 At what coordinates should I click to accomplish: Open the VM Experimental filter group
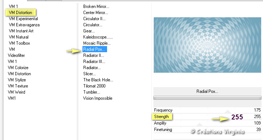(x=23, y=19)
